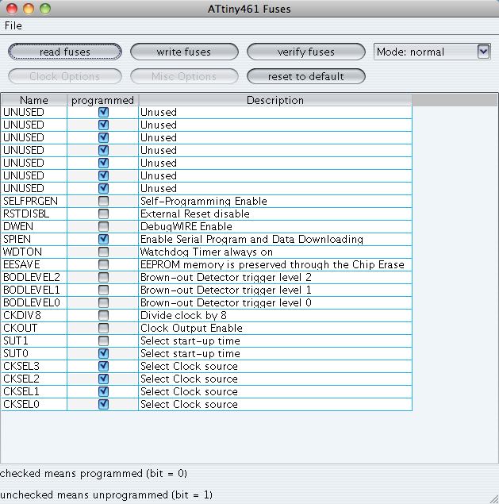This screenshot has width=499, height=504.
Task: Click the programmed column header
Action: 103,100
